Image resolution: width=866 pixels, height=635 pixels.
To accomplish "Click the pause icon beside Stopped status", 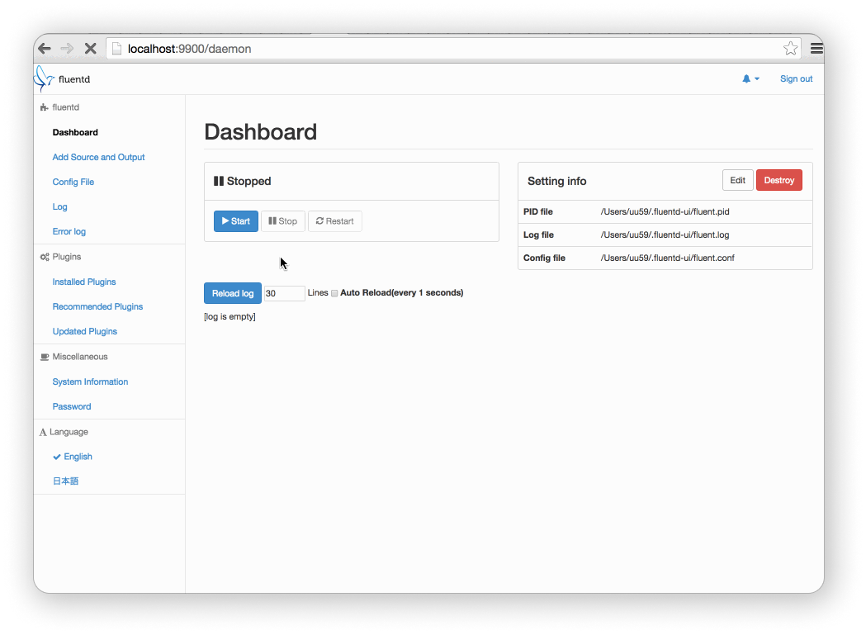I will pyautogui.click(x=219, y=182).
